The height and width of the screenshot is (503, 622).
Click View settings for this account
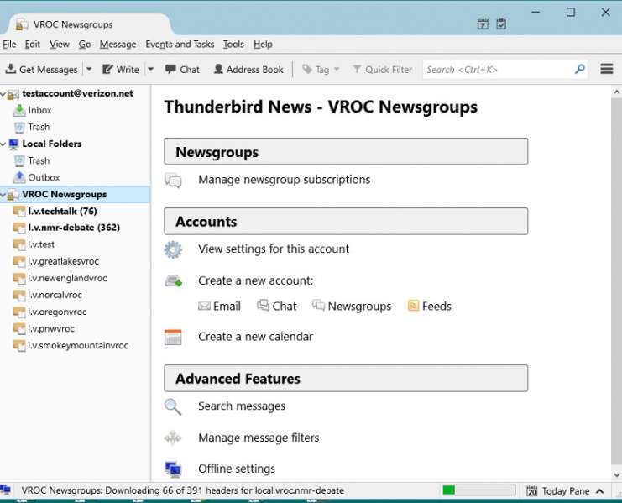(x=274, y=249)
